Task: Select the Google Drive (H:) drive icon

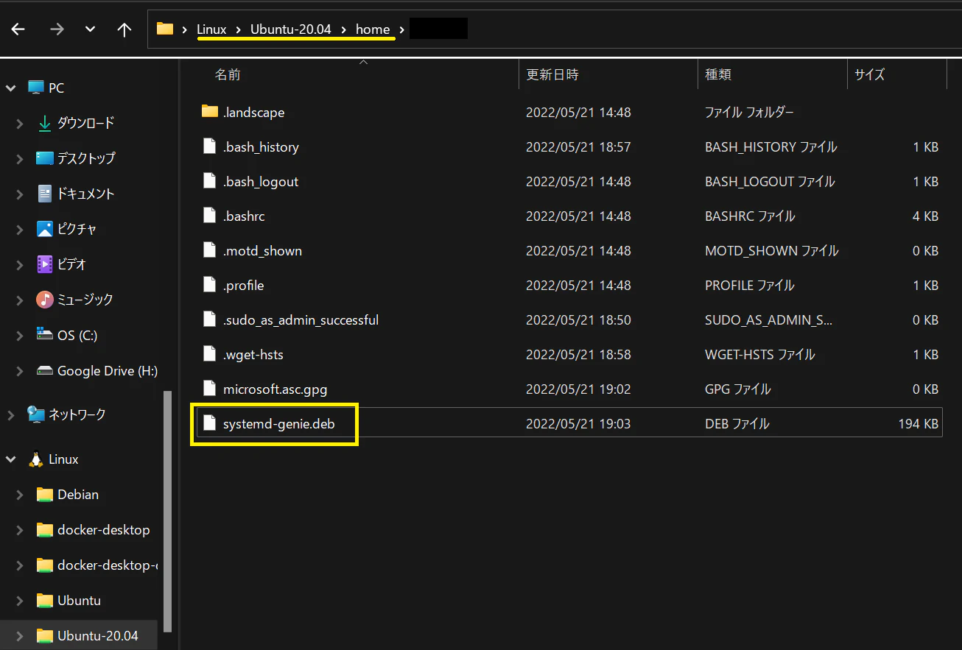Action: 45,371
